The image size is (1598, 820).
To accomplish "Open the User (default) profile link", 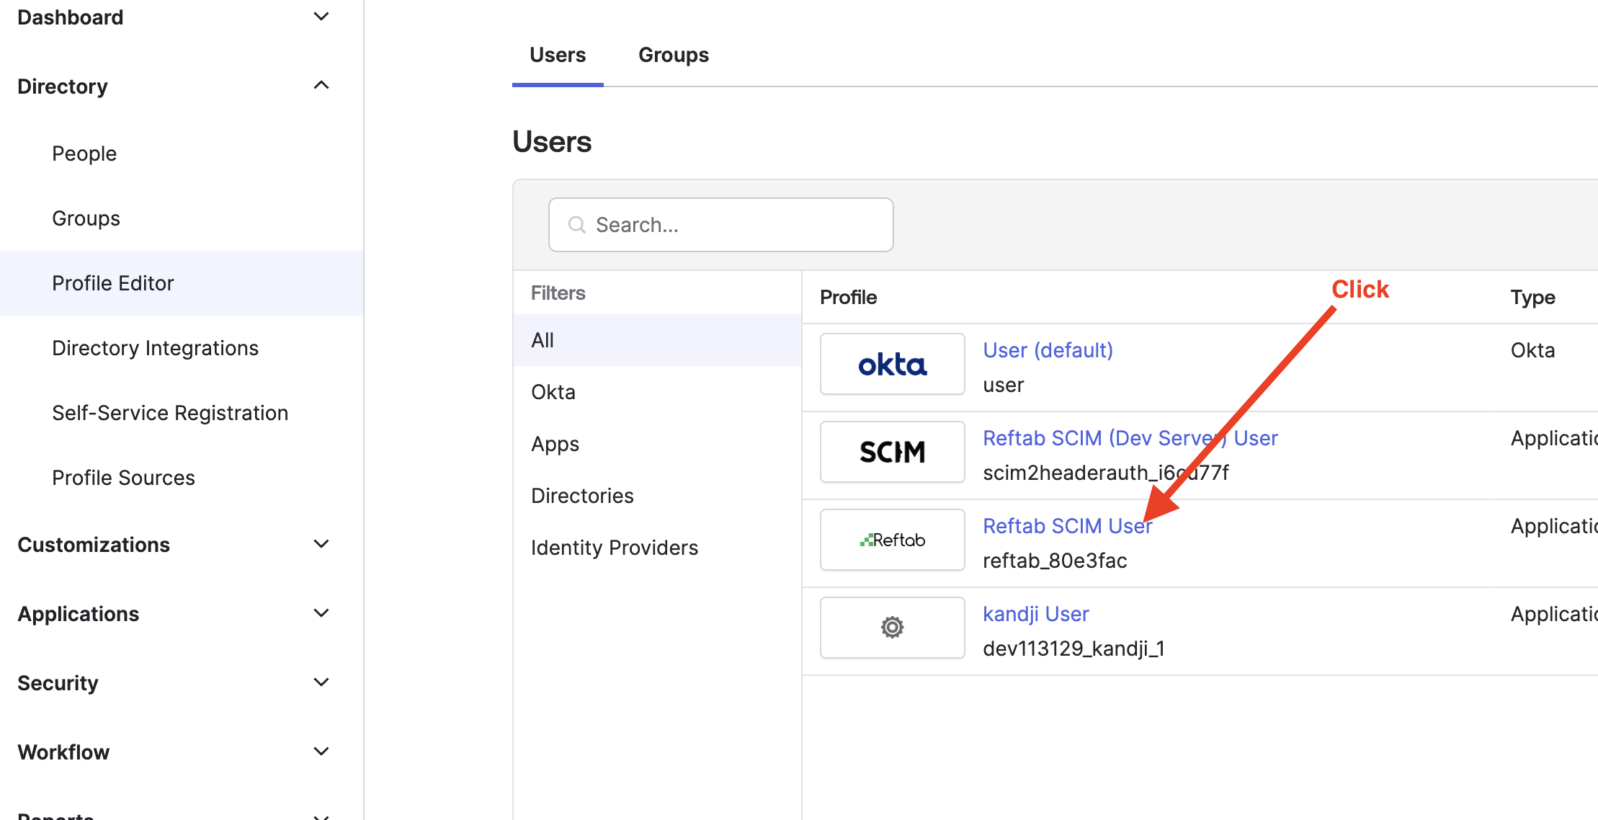I will point(1048,350).
